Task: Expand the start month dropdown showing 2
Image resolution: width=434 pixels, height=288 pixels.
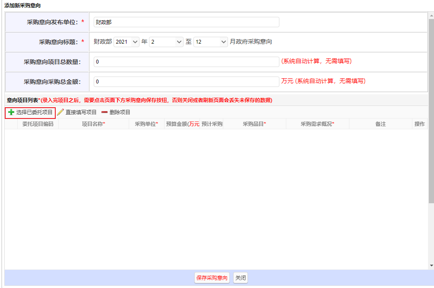Action: (x=166, y=42)
